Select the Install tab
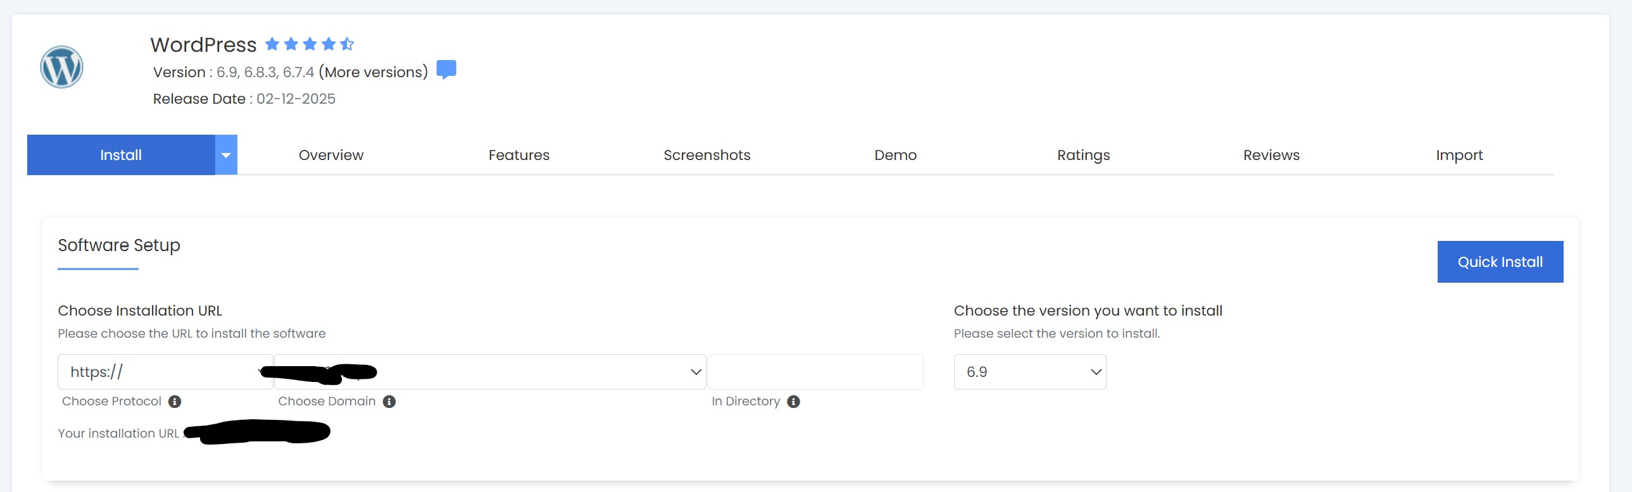 [121, 154]
